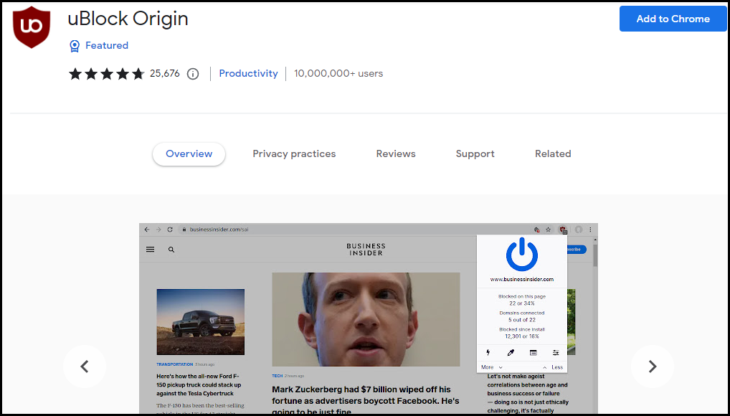Image resolution: width=730 pixels, height=416 pixels.
Task: Click the Ford pickup truck thumbnail
Action: click(201, 322)
